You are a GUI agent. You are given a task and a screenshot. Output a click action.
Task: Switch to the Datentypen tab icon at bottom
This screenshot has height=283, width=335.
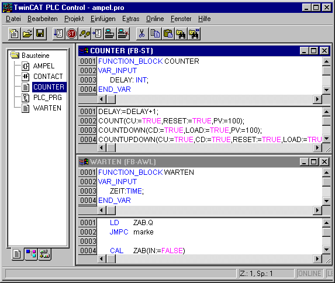[x=31, y=254]
